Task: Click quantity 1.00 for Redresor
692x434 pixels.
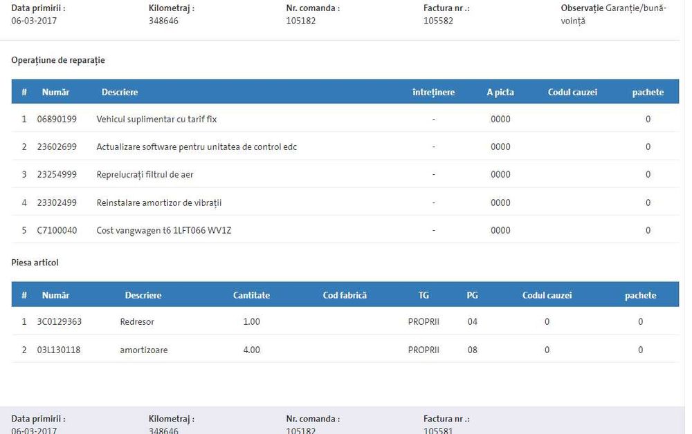Action: coord(252,321)
